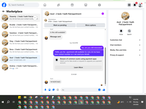Open the taskbar clock showing 9:56 PM
The height and width of the screenshot is (109, 146).
(x=136, y=102)
